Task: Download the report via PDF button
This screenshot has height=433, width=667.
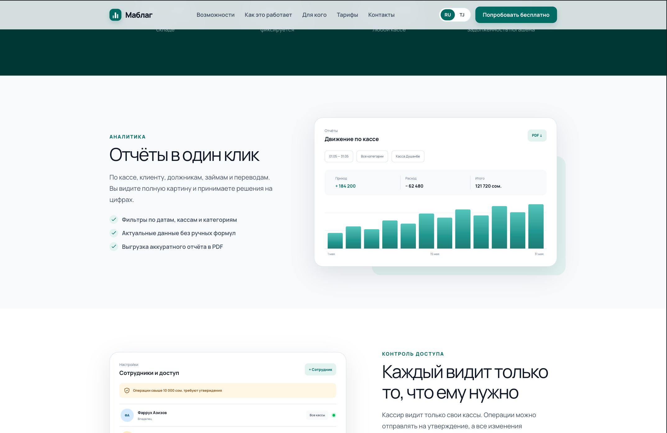Action: [537, 135]
